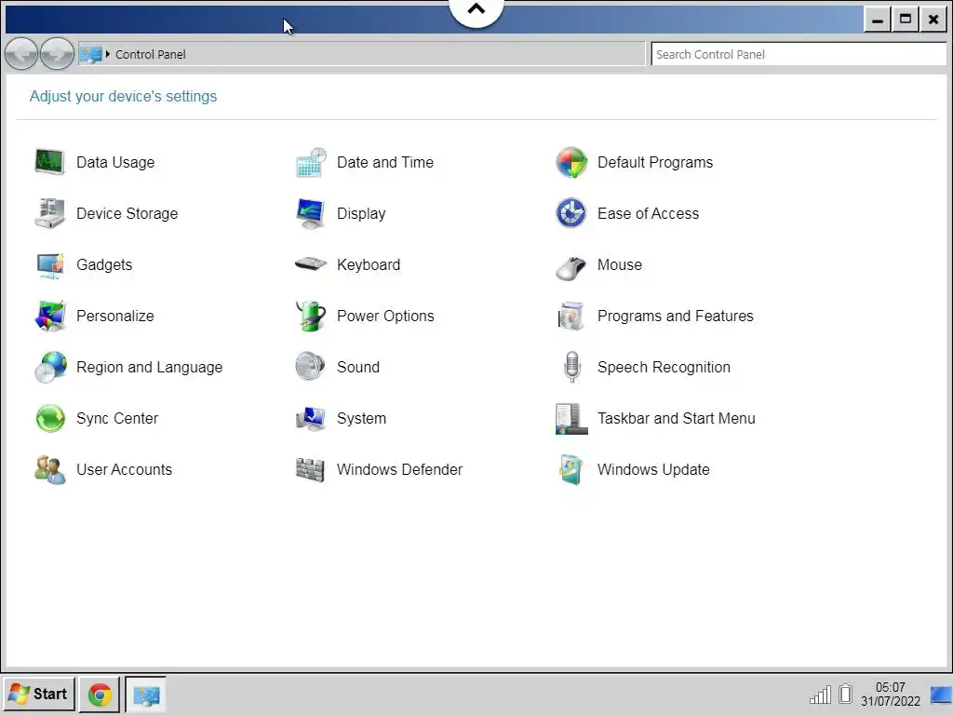Launch Chrome from the taskbar
Viewport: 953px width, 715px height.
pyautogui.click(x=101, y=695)
